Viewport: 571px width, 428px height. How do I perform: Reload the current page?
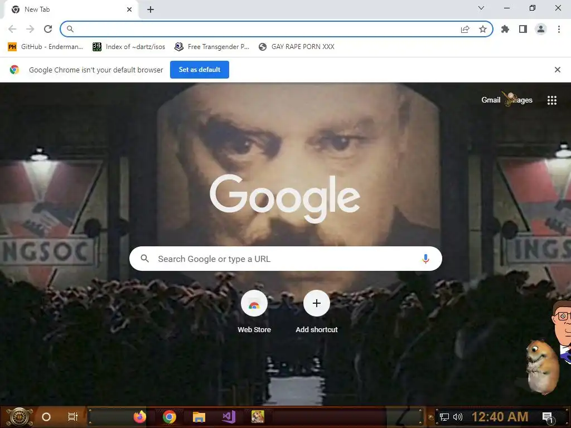coord(48,29)
